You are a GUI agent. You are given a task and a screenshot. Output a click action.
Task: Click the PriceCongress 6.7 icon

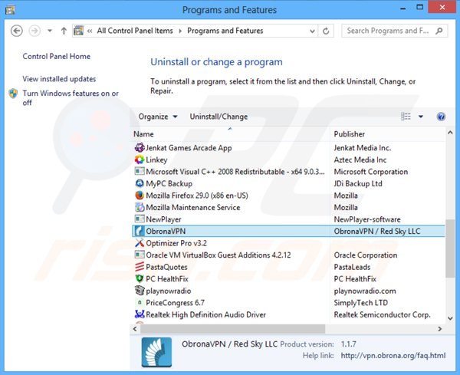point(140,302)
